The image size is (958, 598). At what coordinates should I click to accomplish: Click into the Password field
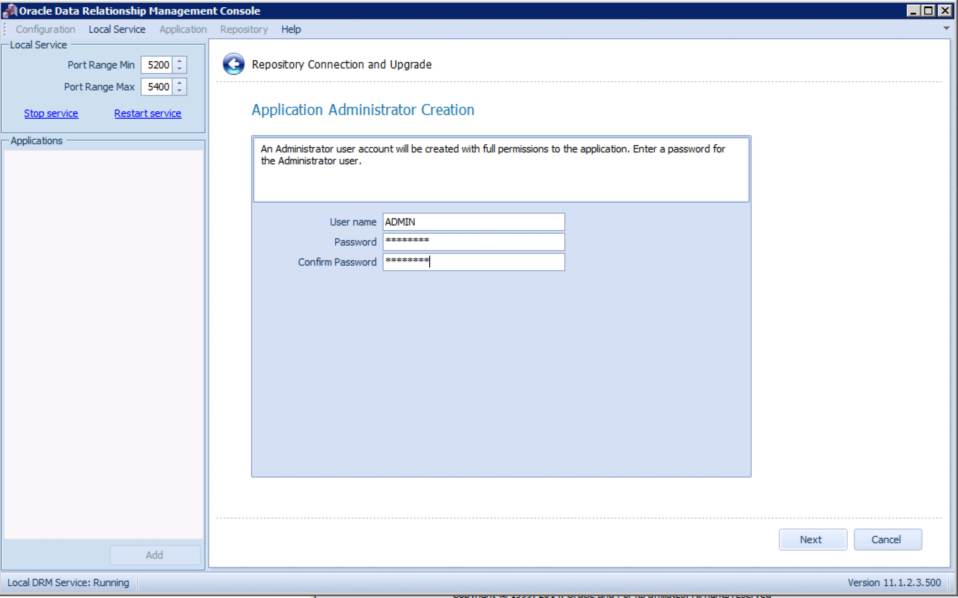click(x=474, y=242)
